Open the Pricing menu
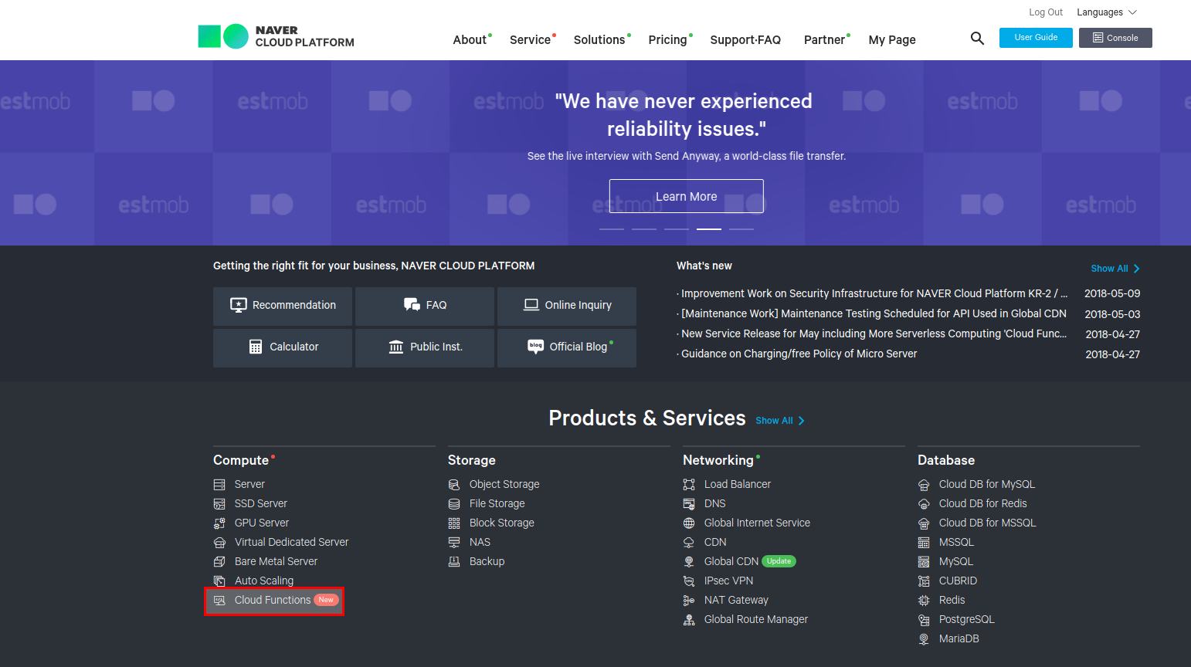The height and width of the screenshot is (667, 1191). coord(670,39)
